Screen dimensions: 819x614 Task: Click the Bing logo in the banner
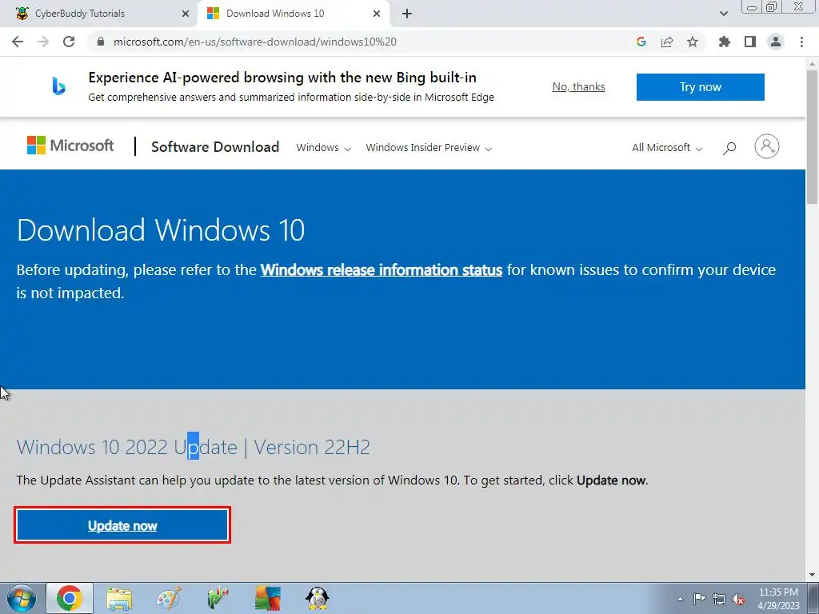pos(58,86)
